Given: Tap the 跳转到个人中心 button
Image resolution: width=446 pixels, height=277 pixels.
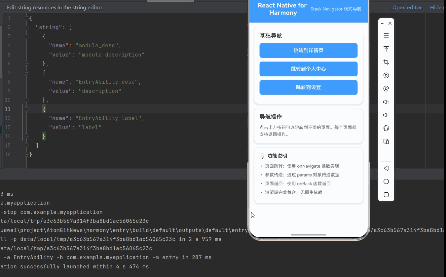Looking at the screenshot, I should point(308,69).
